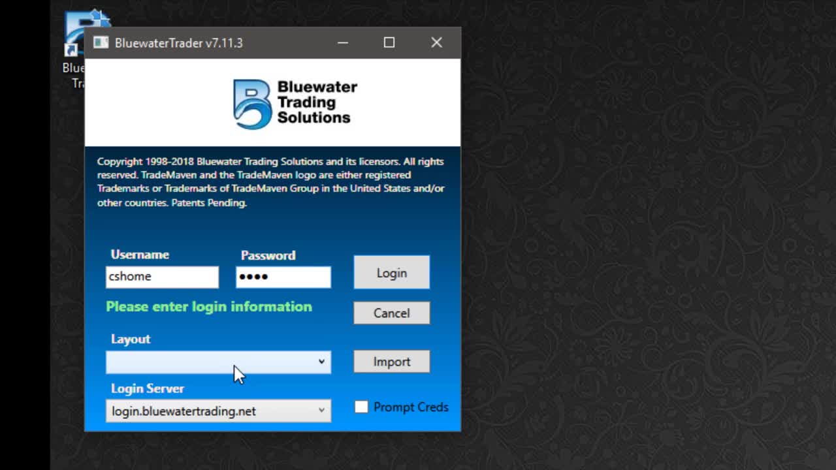This screenshot has width=836, height=470.
Task: Close the BluewaterTrader login window
Action: (436, 43)
